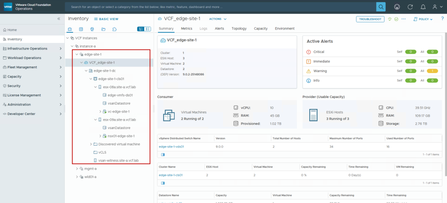
Task: Switch to the Metrics tab
Action: click(x=186, y=28)
